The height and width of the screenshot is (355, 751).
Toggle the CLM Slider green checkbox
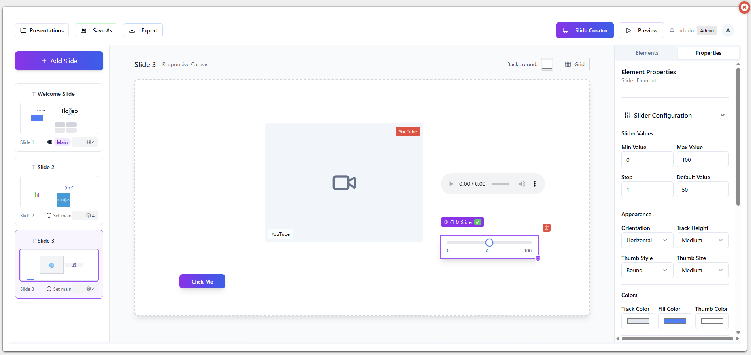click(477, 222)
